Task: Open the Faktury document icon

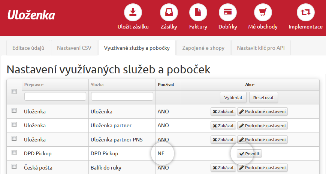Action: coord(198,12)
